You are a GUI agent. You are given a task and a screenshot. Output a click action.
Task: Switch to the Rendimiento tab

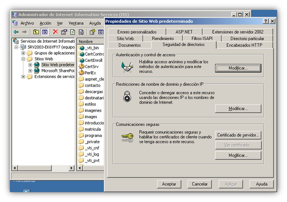(163, 38)
